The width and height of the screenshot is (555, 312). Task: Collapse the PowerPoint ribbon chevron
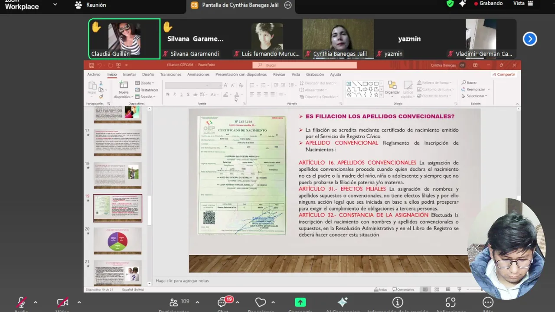click(x=517, y=104)
